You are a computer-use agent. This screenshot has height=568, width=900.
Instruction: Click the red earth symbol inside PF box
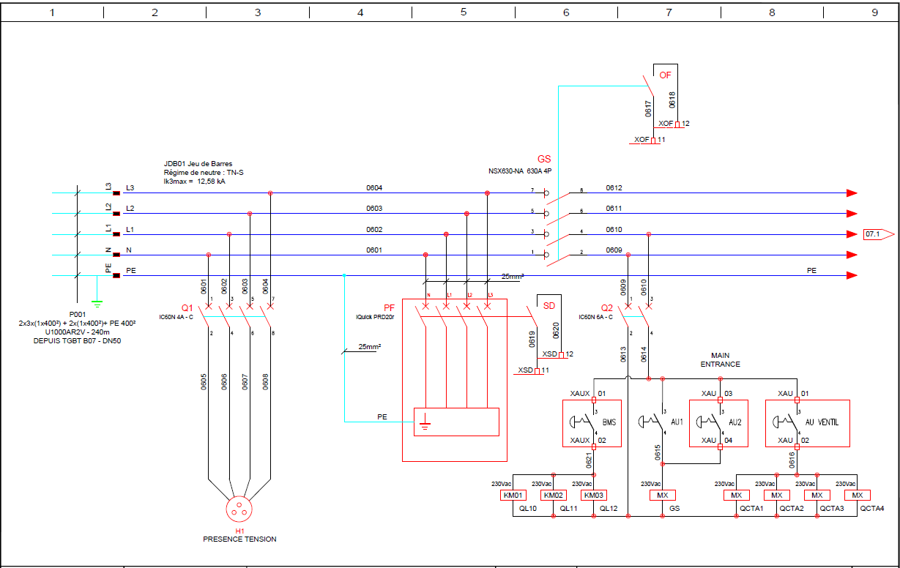tap(425, 422)
